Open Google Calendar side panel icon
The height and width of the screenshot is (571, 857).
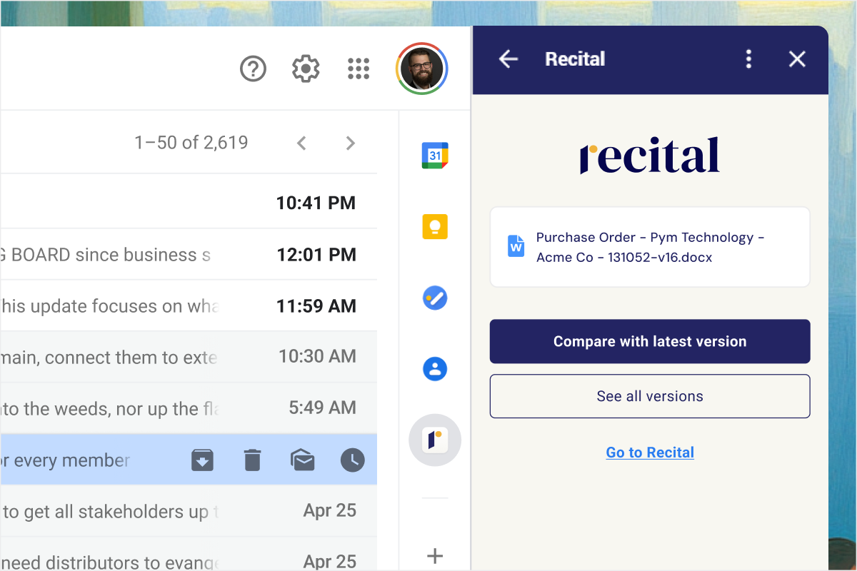coord(435,155)
